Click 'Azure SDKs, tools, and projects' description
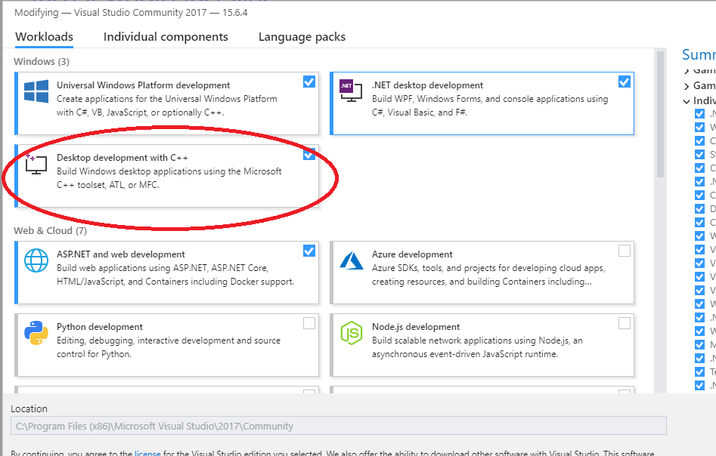 point(488,275)
